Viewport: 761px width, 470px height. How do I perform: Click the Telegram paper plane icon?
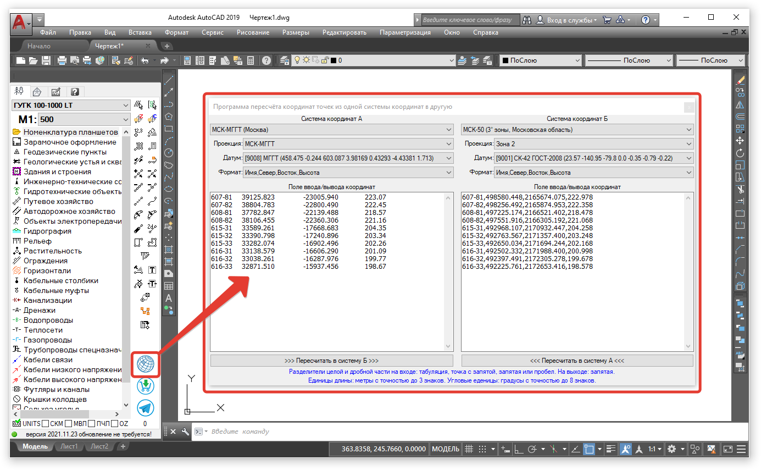tap(145, 408)
